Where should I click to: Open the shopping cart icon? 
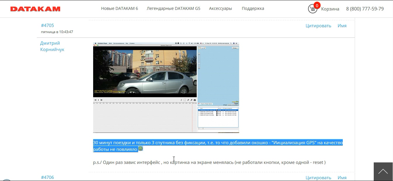pyautogui.click(x=312, y=9)
